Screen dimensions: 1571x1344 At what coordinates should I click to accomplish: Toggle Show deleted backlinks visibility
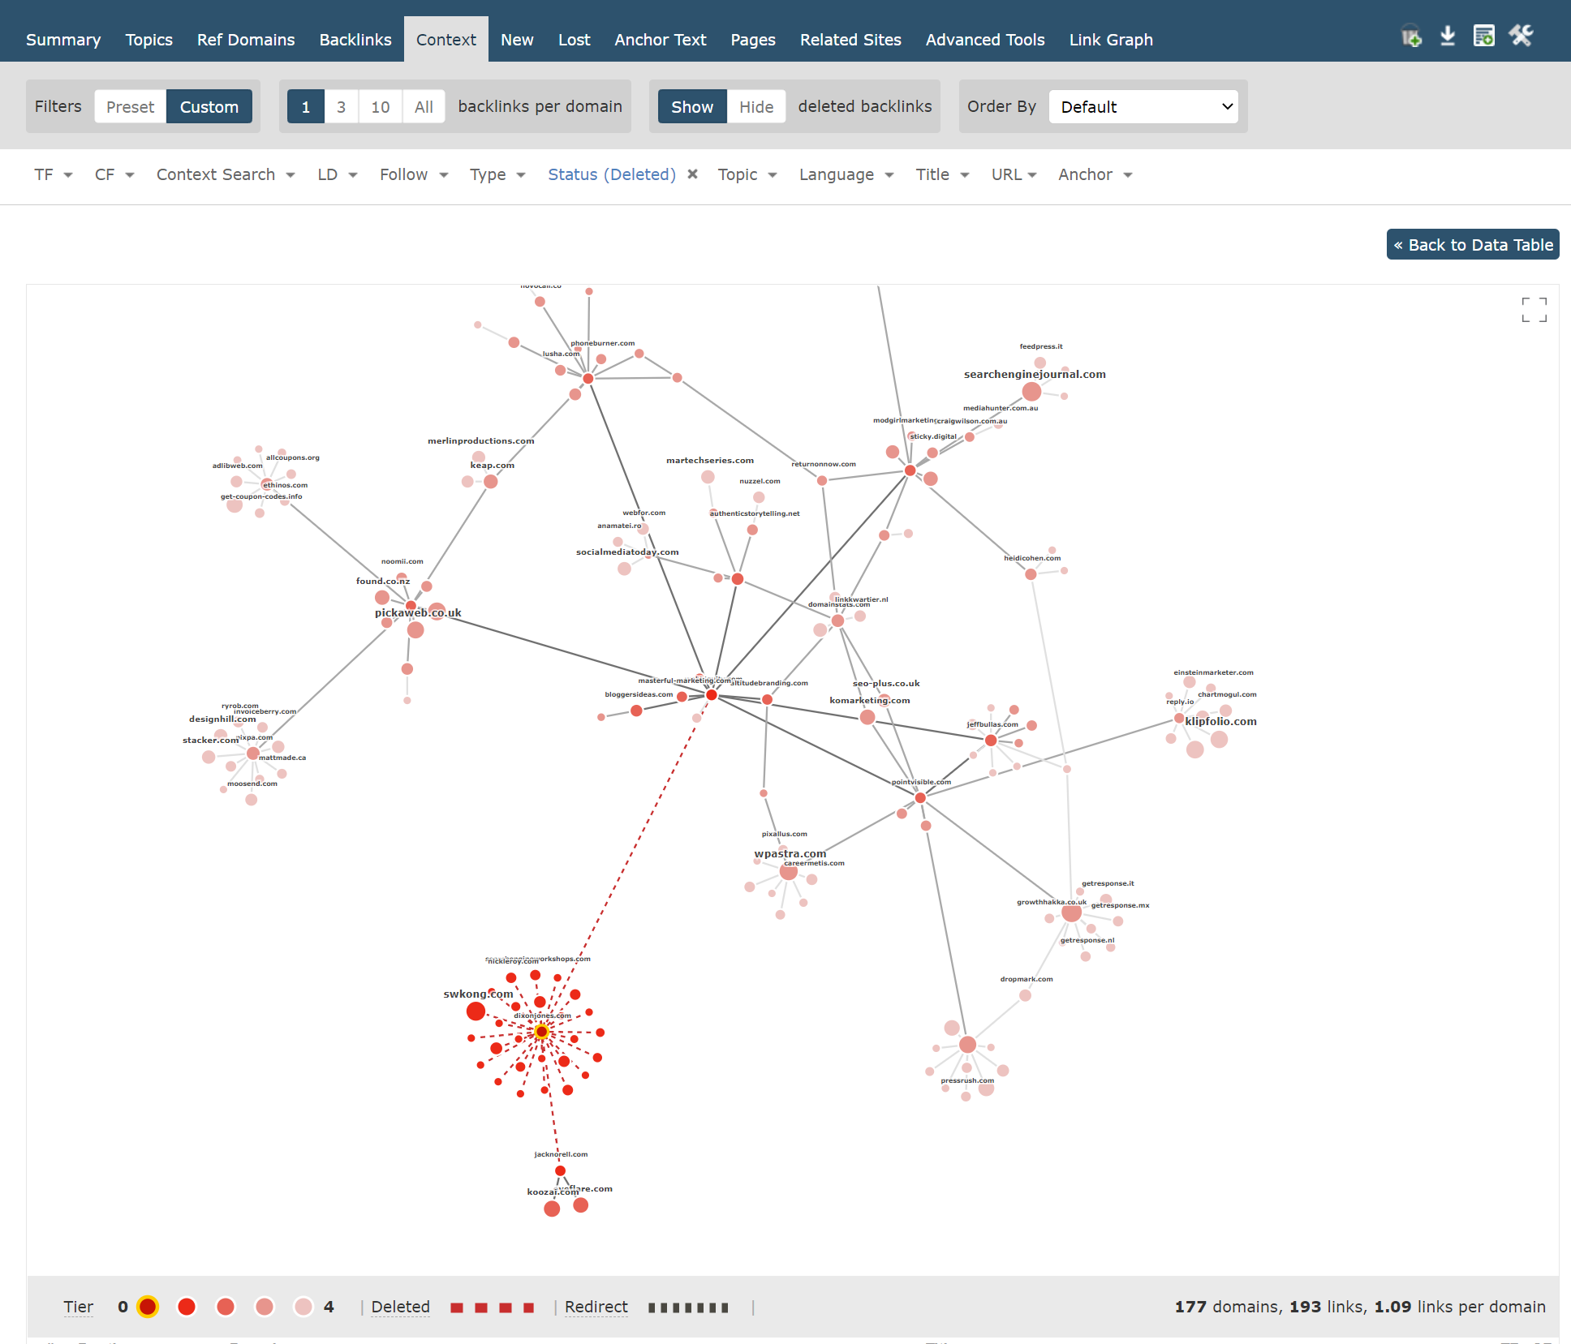(755, 107)
